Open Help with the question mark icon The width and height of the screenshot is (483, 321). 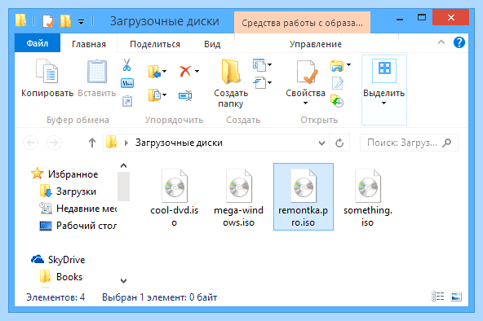pos(459,42)
